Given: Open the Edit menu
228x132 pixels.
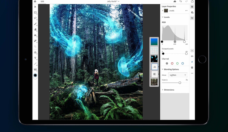Looking at the screenshot, I should point(42,1).
